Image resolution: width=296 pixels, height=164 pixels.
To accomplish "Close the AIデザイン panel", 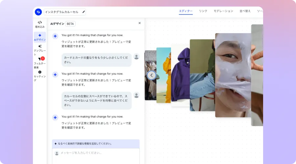I will click(x=139, y=23).
